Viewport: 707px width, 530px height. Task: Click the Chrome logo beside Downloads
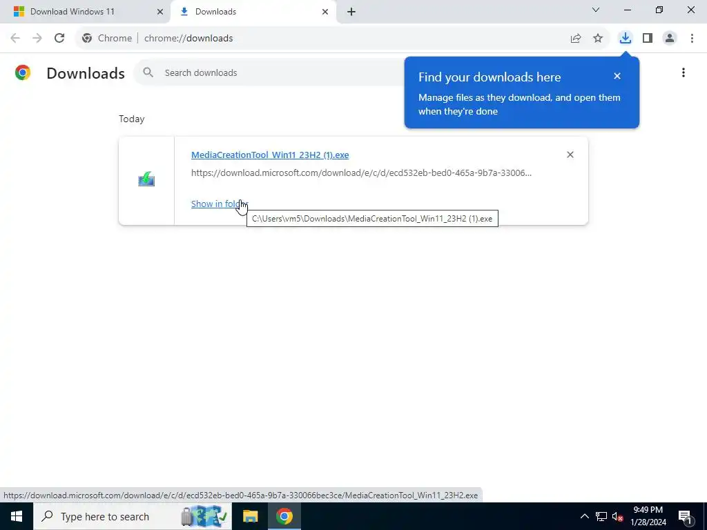click(x=23, y=72)
